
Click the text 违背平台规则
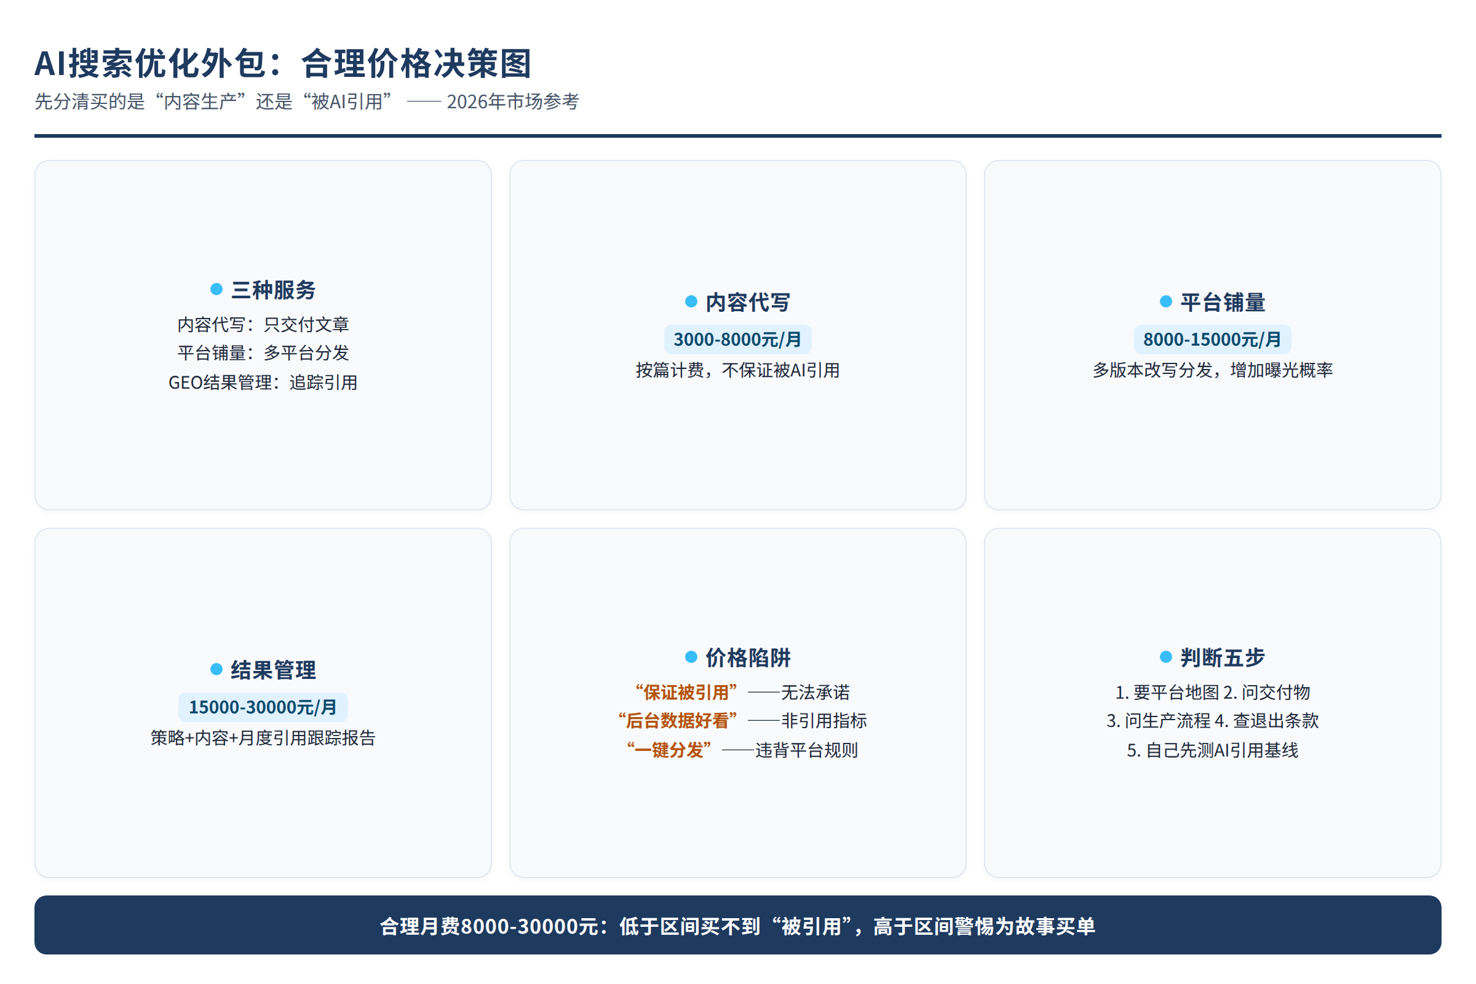coord(806,750)
